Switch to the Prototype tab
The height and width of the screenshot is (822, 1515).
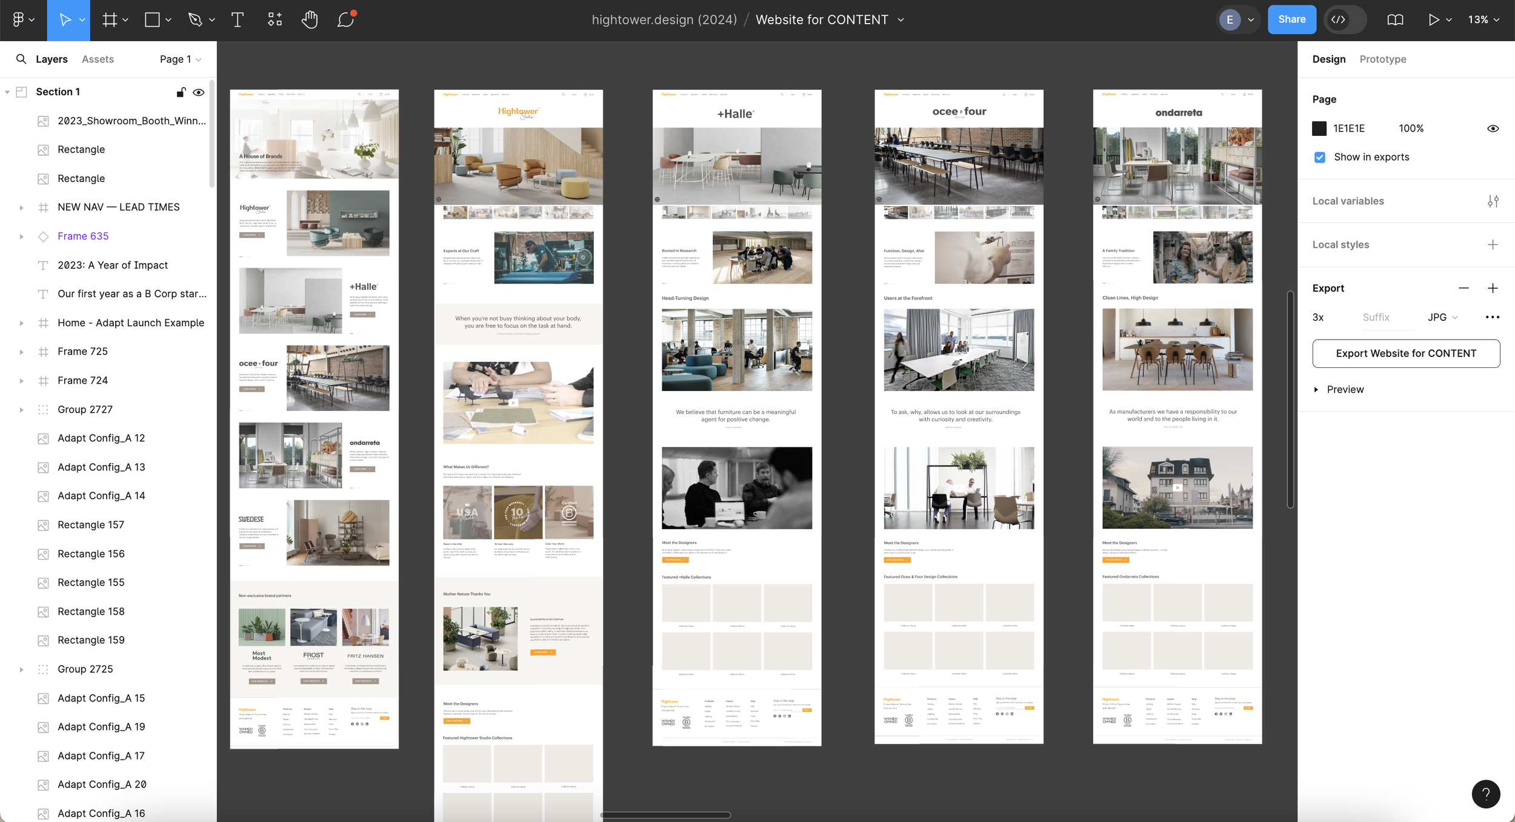pos(1383,59)
